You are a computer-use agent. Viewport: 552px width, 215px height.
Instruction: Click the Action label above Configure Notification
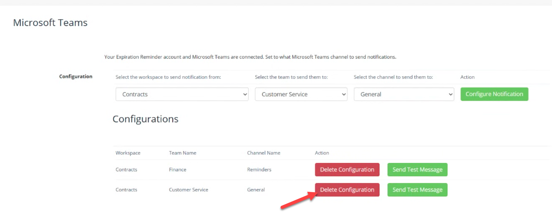pyautogui.click(x=467, y=77)
